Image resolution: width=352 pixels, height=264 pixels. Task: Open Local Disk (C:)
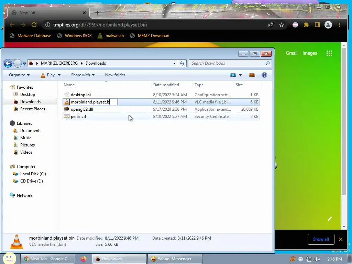tap(33, 174)
